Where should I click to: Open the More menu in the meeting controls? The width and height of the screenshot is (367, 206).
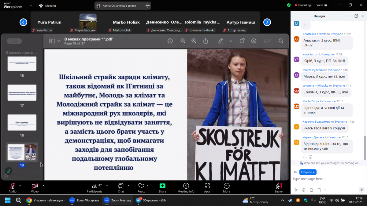click(226, 187)
